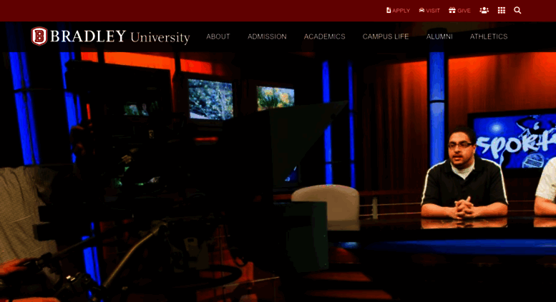The height and width of the screenshot is (302, 556).
Task: Open the About menu
Action: 218,36
